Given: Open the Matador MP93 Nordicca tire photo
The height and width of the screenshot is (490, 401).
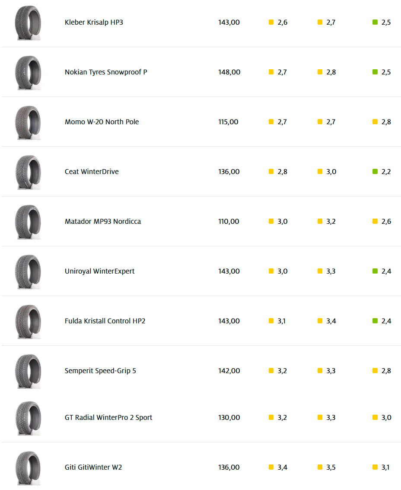Looking at the screenshot, I should [28, 222].
